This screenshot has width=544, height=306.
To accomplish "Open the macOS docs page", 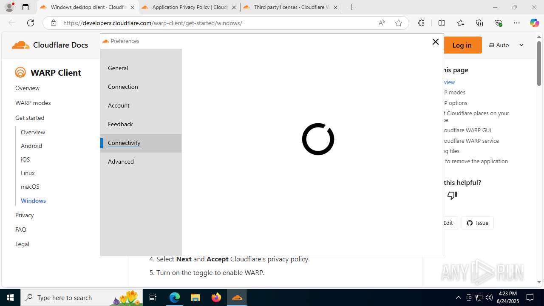I will [x=30, y=187].
